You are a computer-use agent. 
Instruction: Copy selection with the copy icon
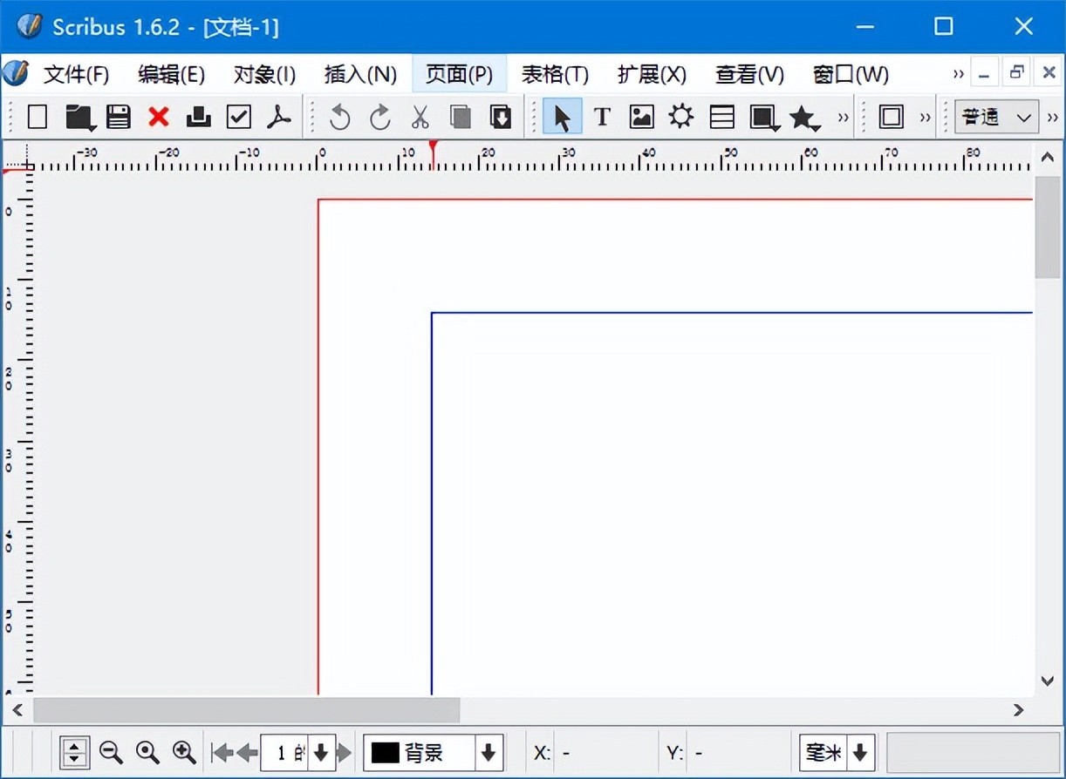click(461, 117)
